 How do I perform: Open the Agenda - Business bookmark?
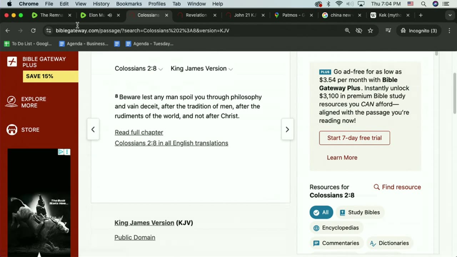point(84,44)
